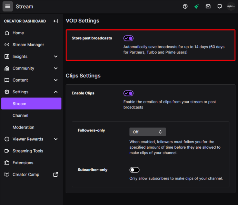Collapse the Settings section

56,92
